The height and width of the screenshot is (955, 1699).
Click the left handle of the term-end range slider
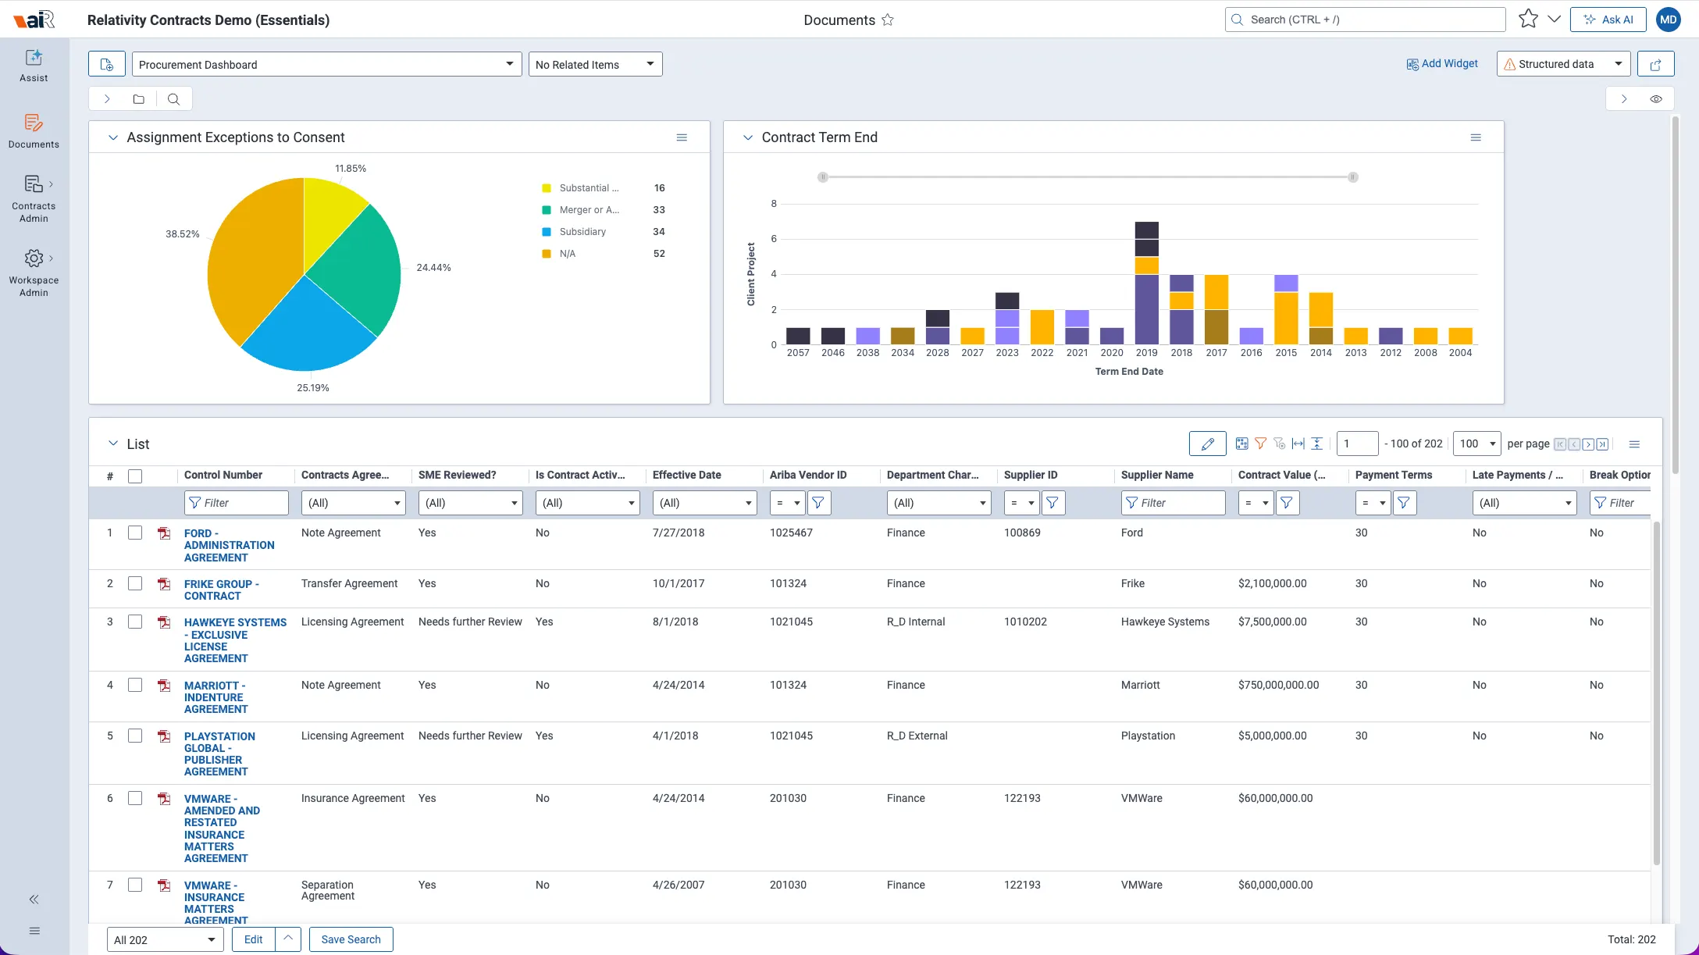pyautogui.click(x=822, y=177)
